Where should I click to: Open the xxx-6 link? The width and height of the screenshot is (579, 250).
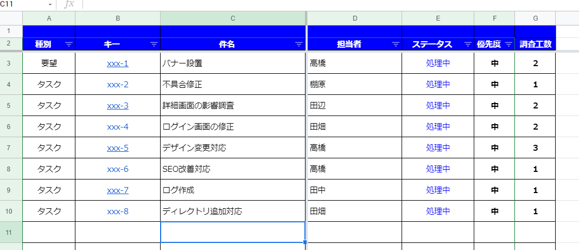click(x=118, y=169)
